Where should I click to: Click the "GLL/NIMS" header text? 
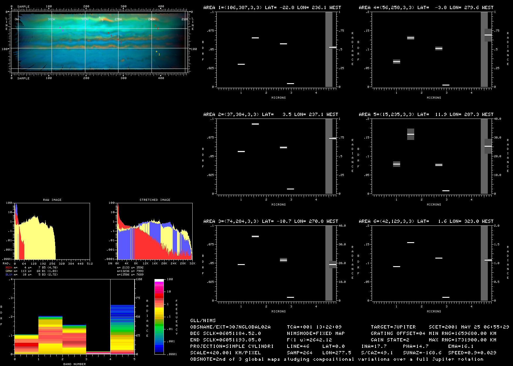click(x=203, y=321)
